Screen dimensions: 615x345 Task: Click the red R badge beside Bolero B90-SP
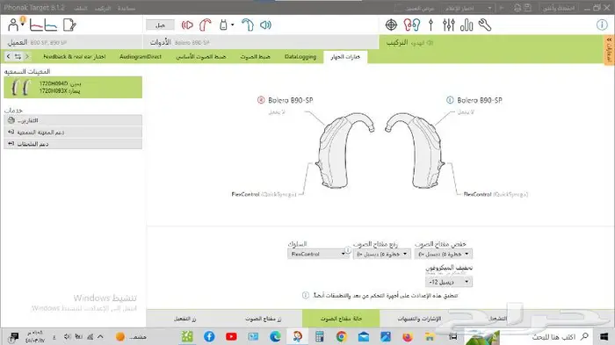pos(261,100)
